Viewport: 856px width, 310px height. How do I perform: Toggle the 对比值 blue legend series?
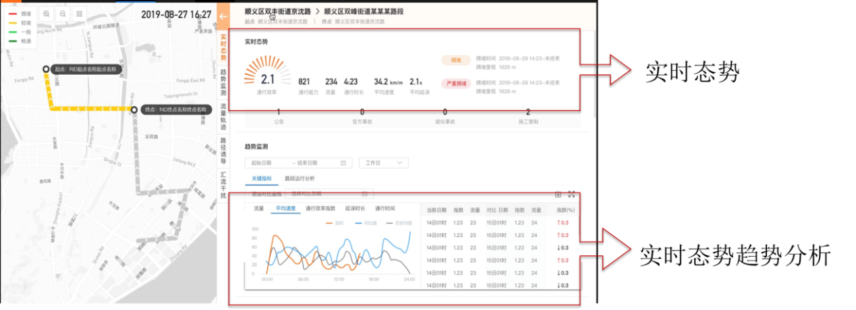point(365,223)
